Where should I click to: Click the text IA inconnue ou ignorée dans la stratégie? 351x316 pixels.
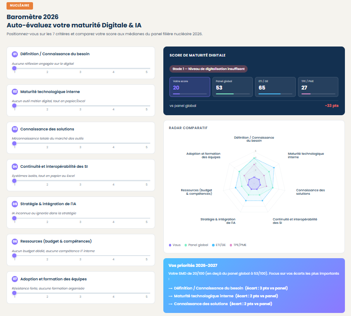pyautogui.click(x=44, y=213)
